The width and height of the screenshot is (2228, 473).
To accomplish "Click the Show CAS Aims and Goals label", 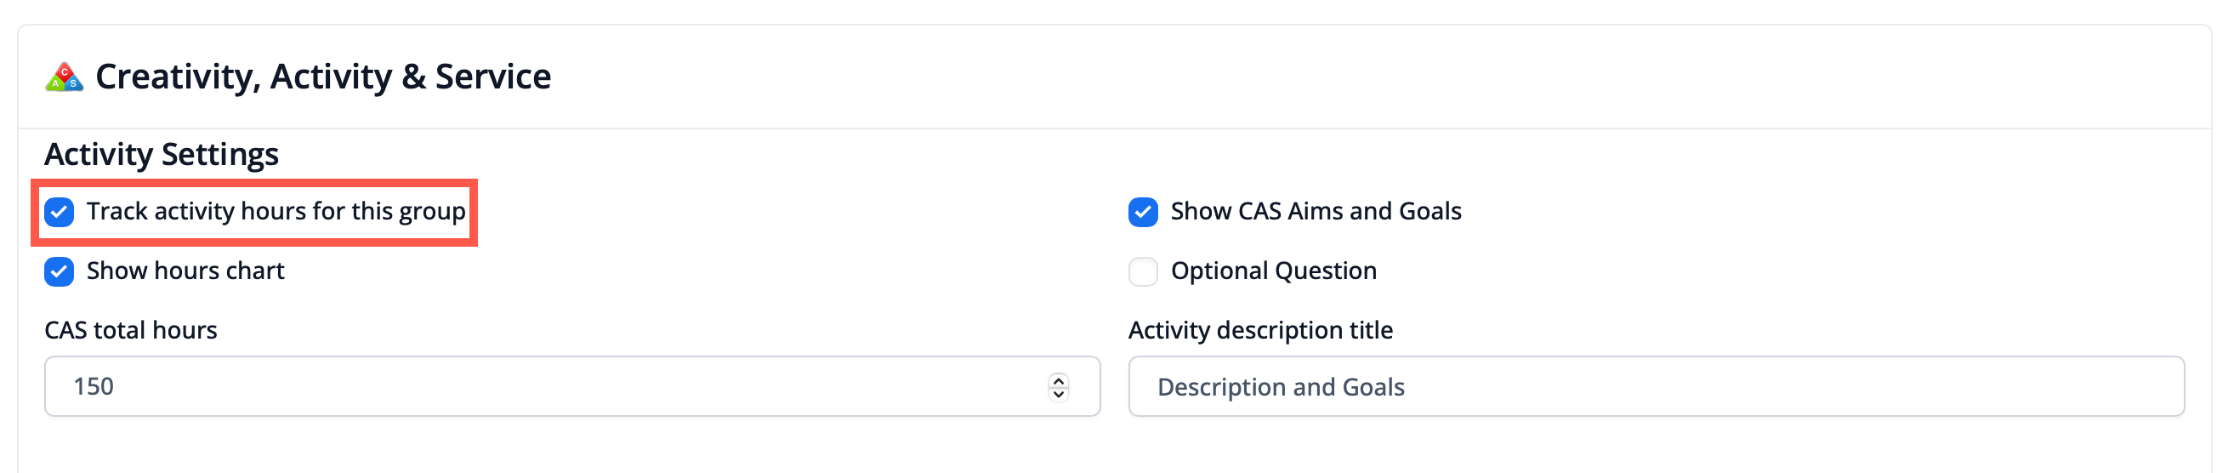I will coord(1316,212).
